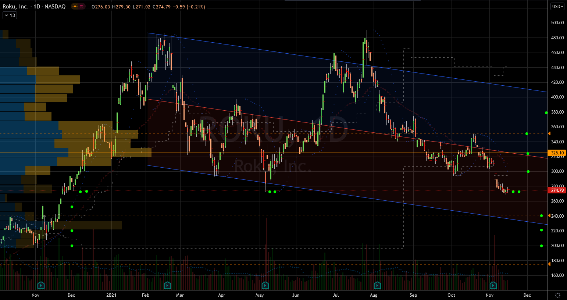Image resolution: width=567 pixels, height=300 pixels.
Task: Click the low value L271.02
Action: coord(141,7)
